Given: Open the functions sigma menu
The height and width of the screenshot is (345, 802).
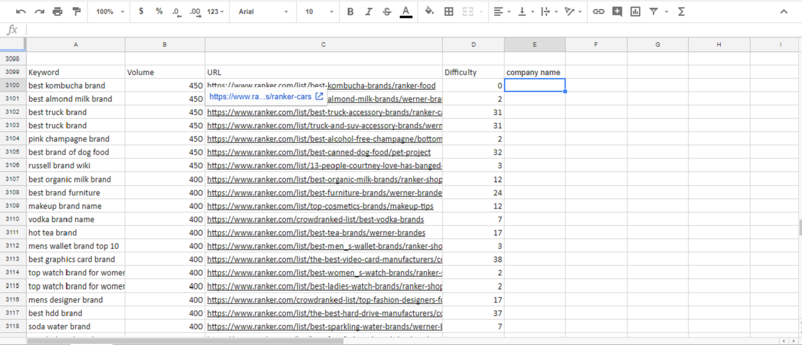Looking at the screenshot, I should click(681, 11).
